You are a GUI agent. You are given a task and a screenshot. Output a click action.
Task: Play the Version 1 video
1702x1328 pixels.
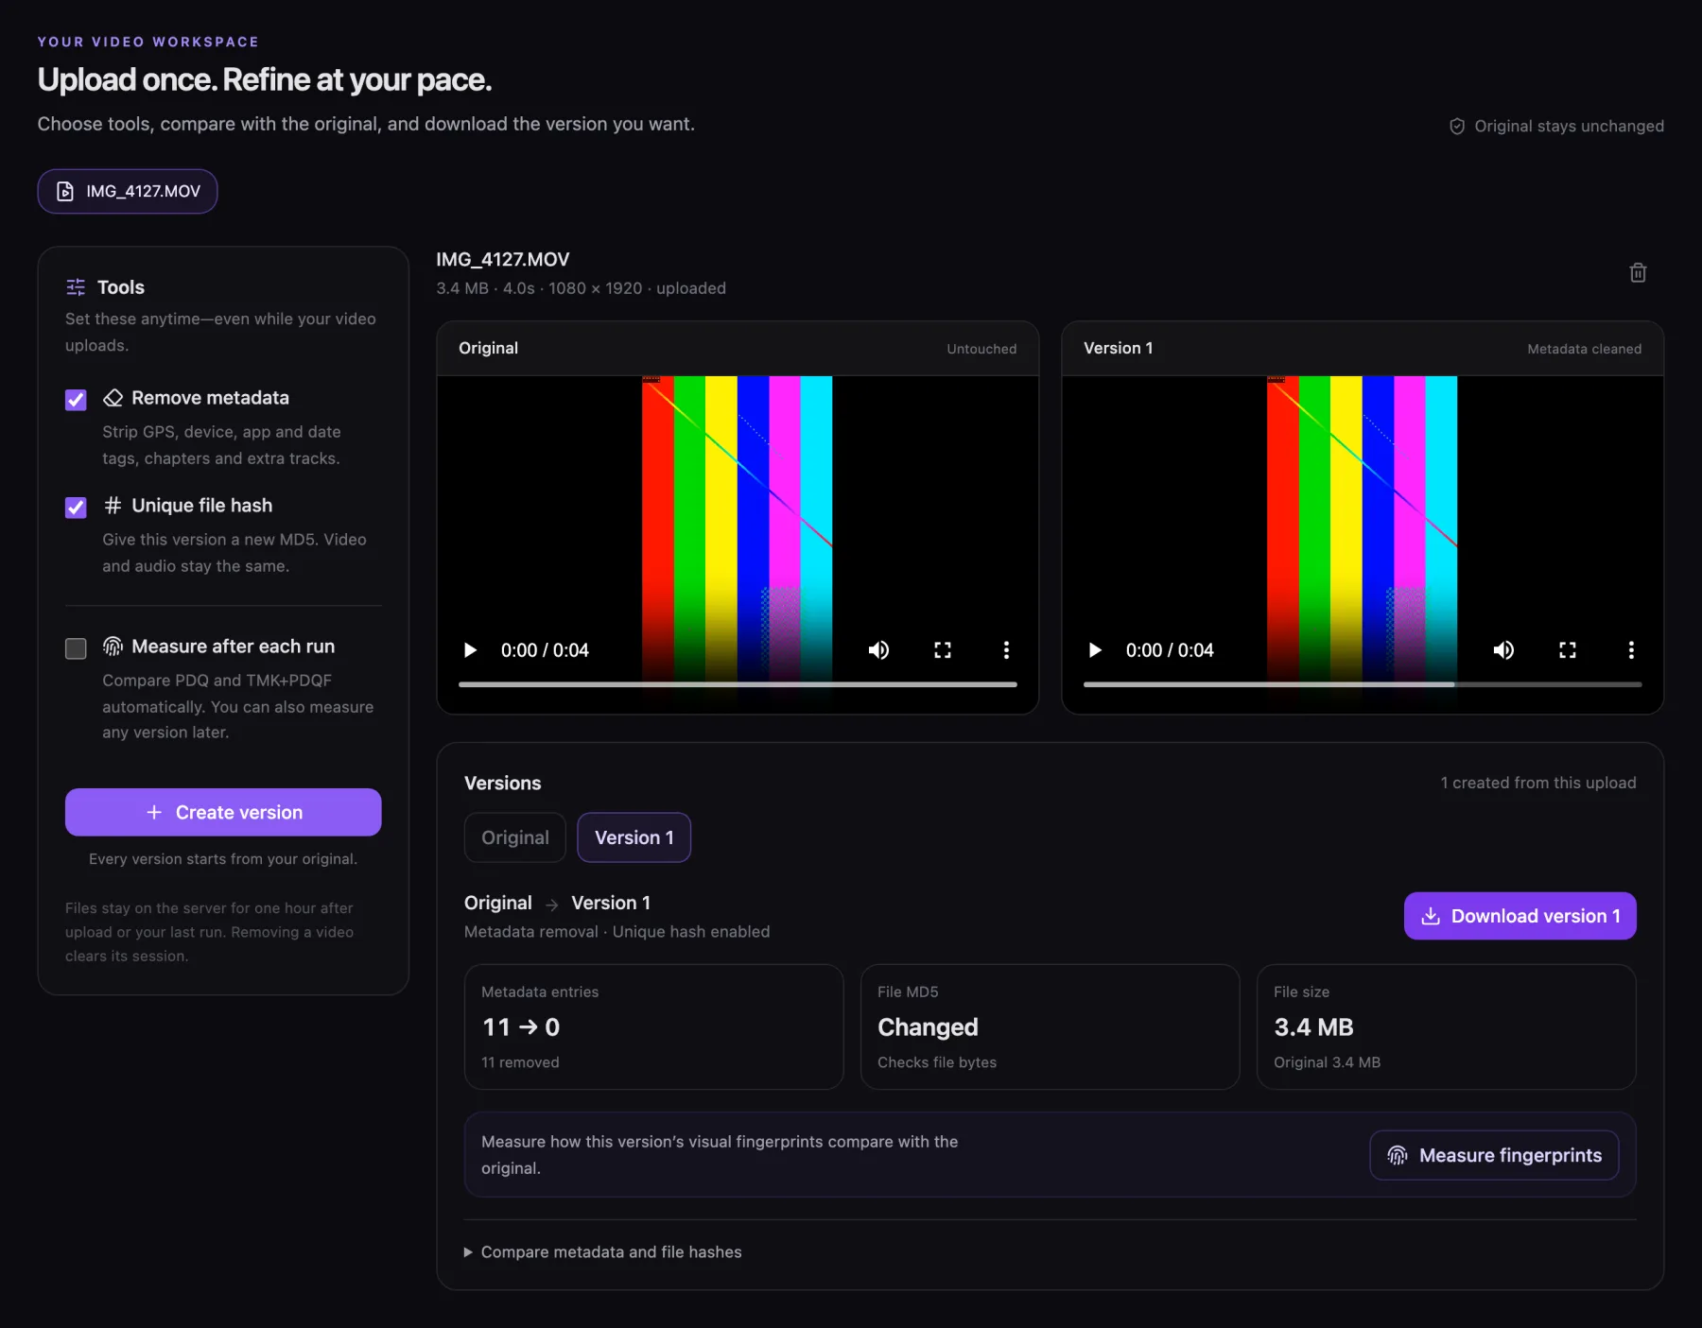[1095, 650]
